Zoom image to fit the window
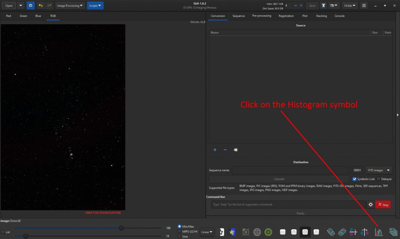 coord(305,232)
